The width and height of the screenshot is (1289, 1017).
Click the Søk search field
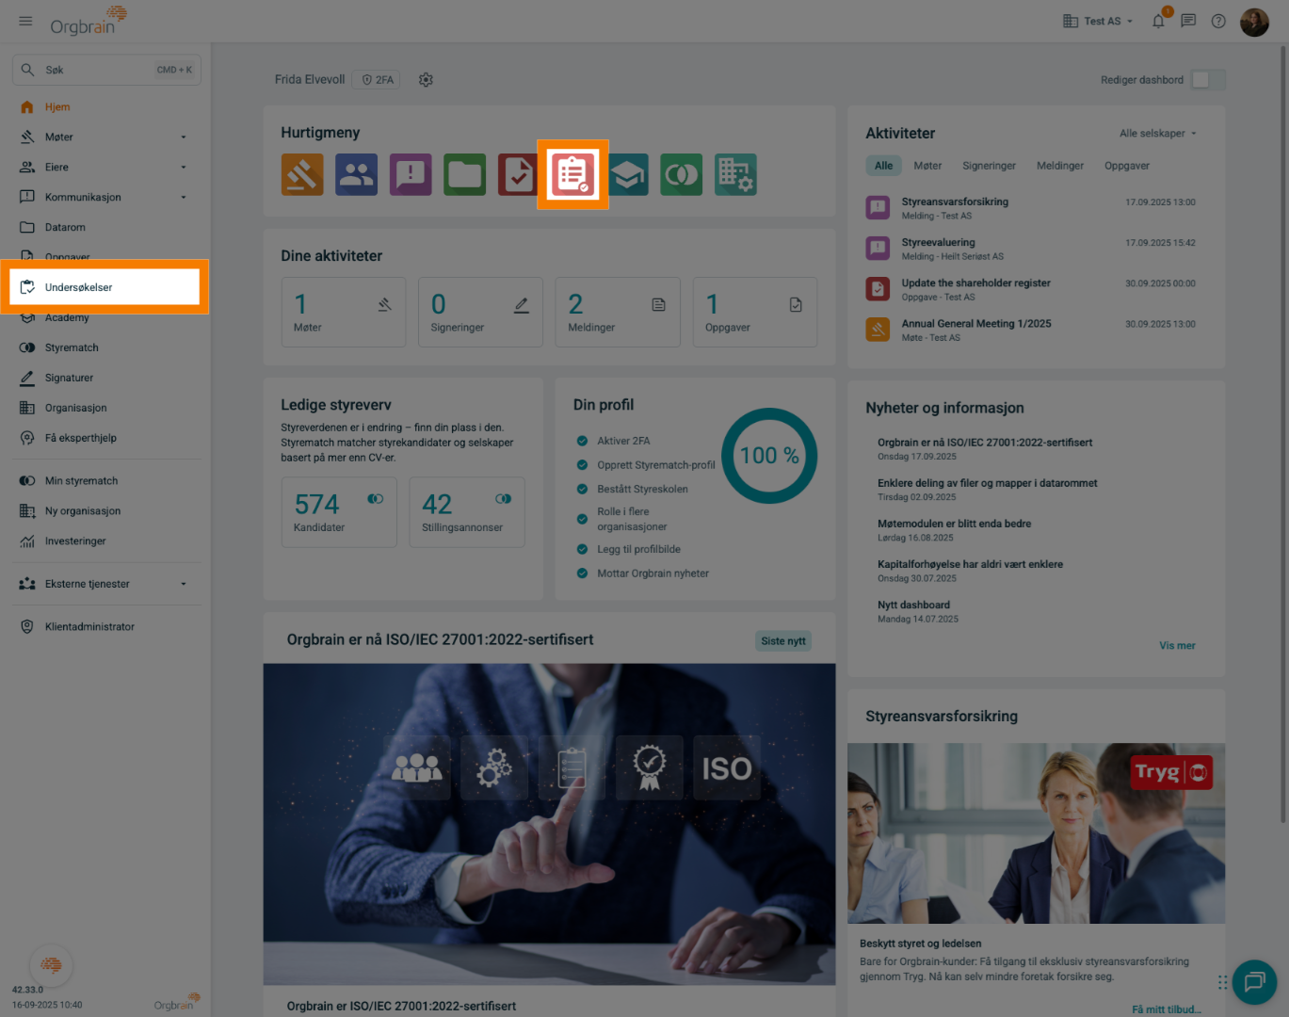105,70
